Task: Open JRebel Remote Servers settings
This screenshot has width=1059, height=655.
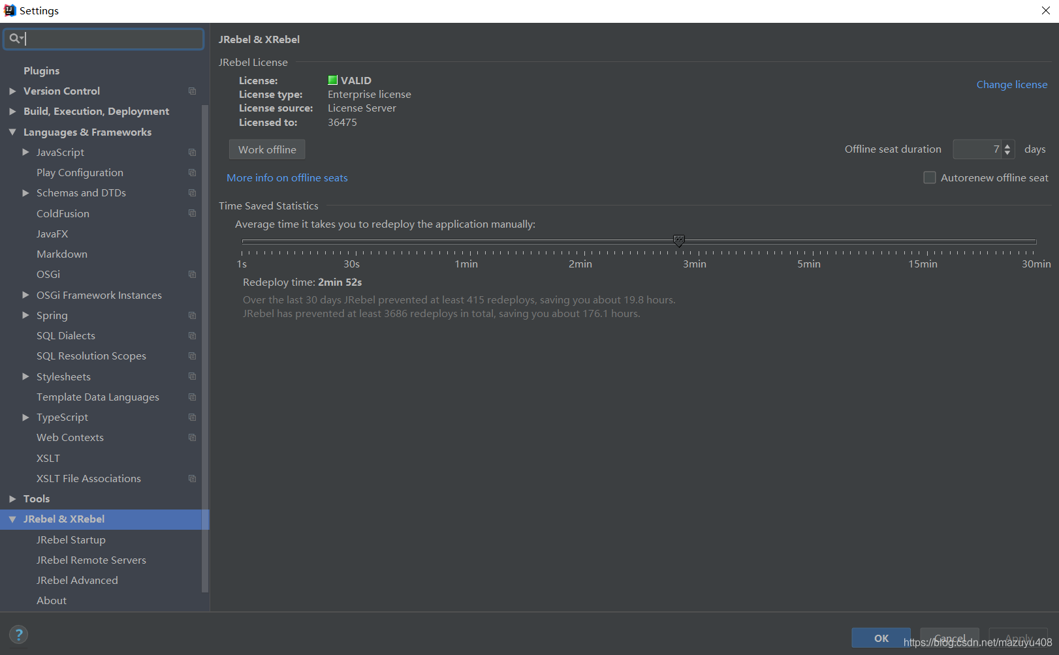Action: tap(91, 560)
